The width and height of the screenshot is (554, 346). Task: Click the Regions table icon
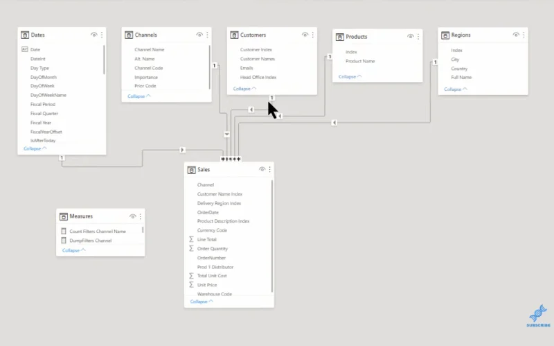[445, 35]
